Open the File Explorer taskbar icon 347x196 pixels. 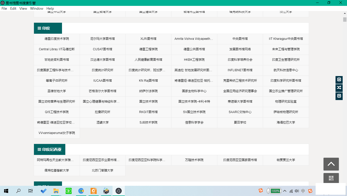56,191
